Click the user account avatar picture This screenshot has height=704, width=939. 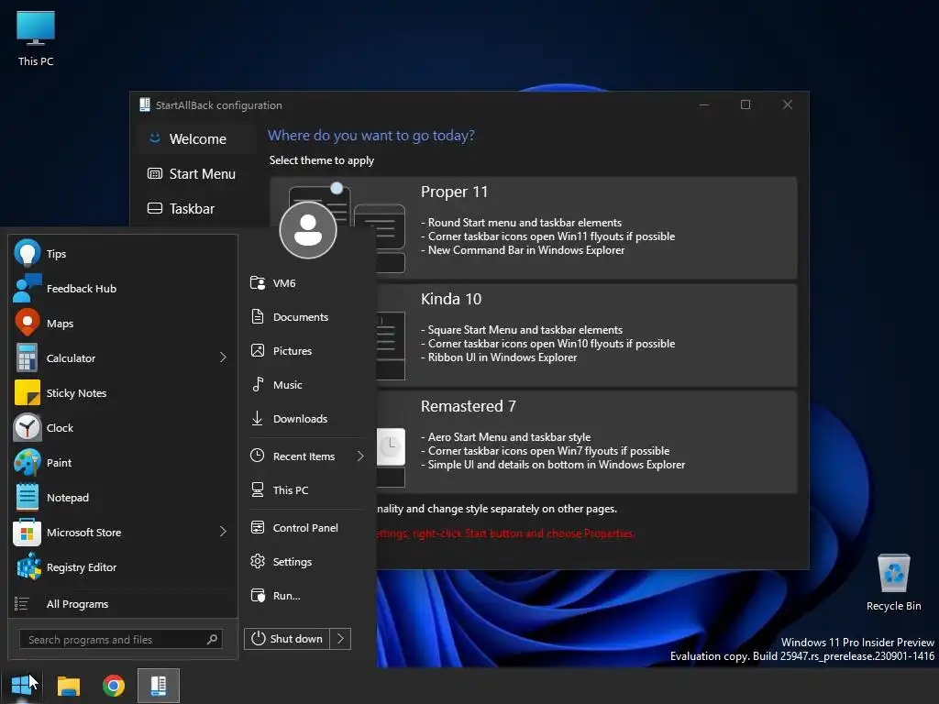click(308, 230)
